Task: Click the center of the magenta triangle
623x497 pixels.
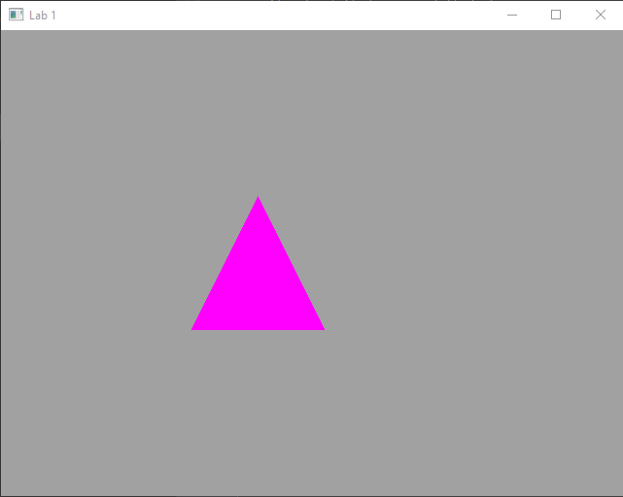Action: point(258,285)
